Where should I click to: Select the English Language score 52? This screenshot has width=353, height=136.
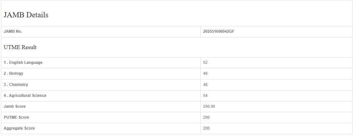tap(205, 63)
